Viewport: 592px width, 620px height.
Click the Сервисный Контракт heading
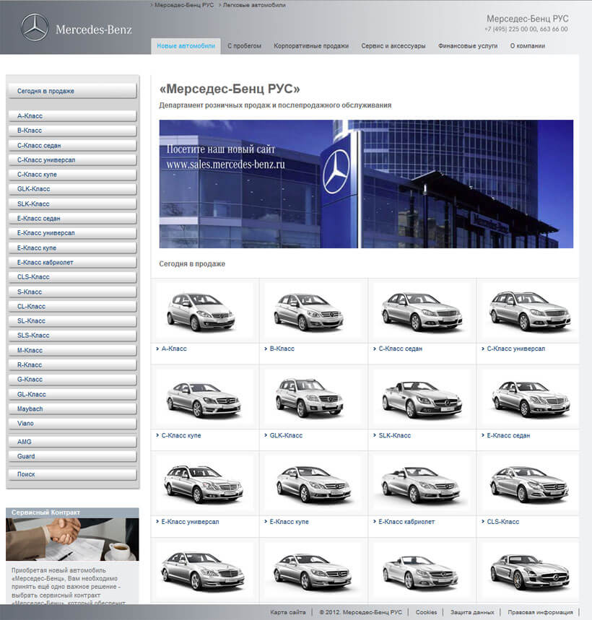pyautogui.click(x=45, y=512)
